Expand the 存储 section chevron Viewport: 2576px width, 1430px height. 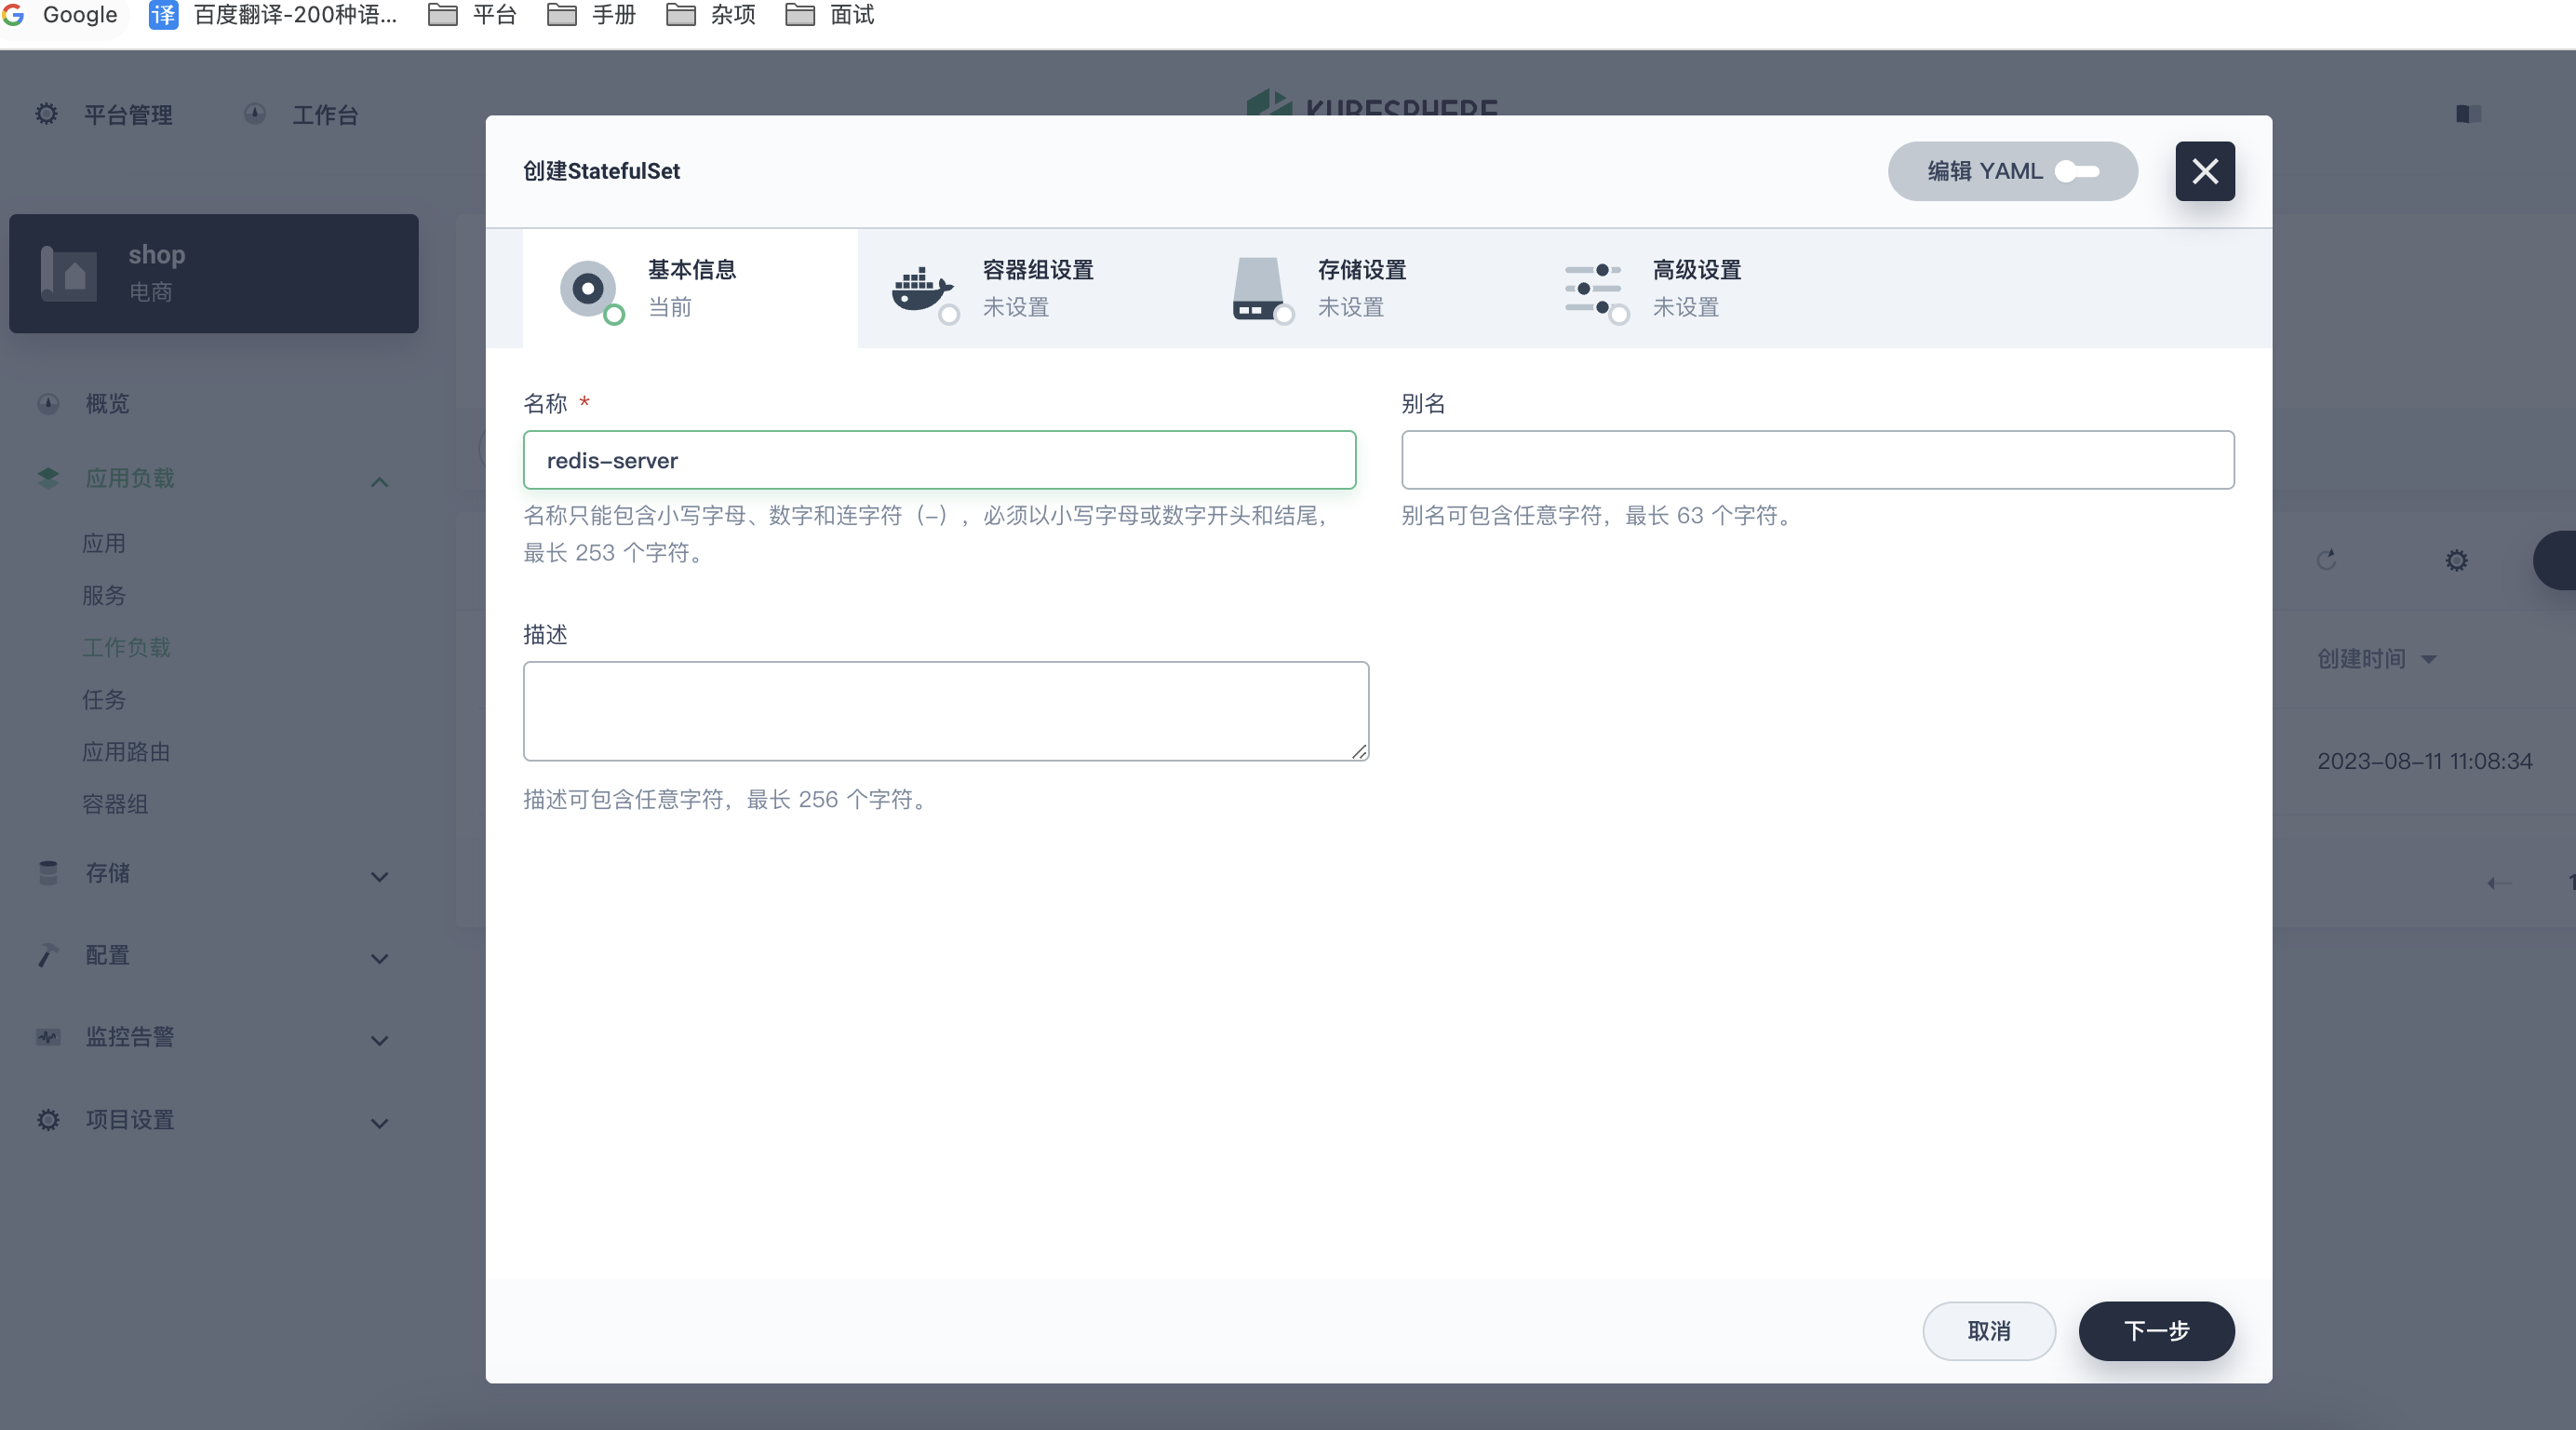[x=379, y=877]
